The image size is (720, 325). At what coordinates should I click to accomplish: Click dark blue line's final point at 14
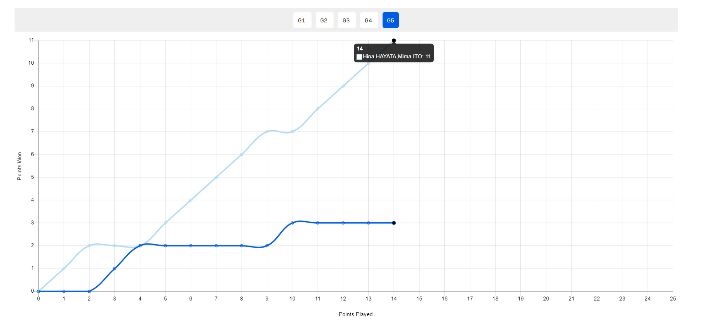coord(394,223)
